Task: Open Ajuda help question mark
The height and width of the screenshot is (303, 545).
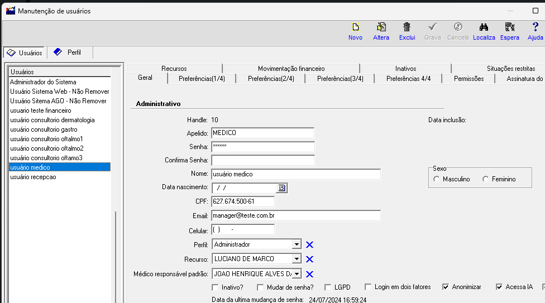Action: pos(536,27)
